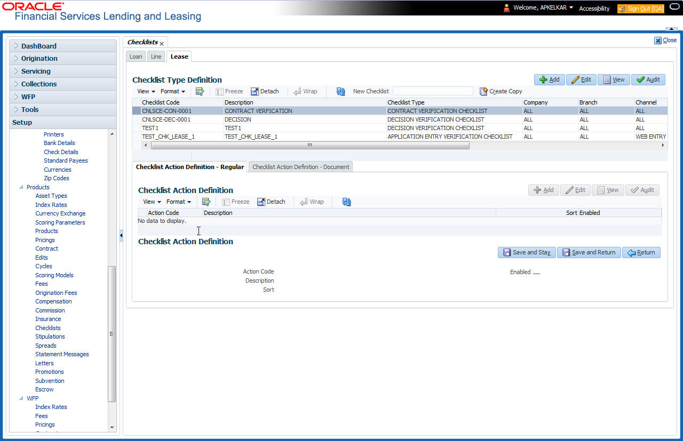
Task: Collapse the Products tree node
Action: point(21,187)
